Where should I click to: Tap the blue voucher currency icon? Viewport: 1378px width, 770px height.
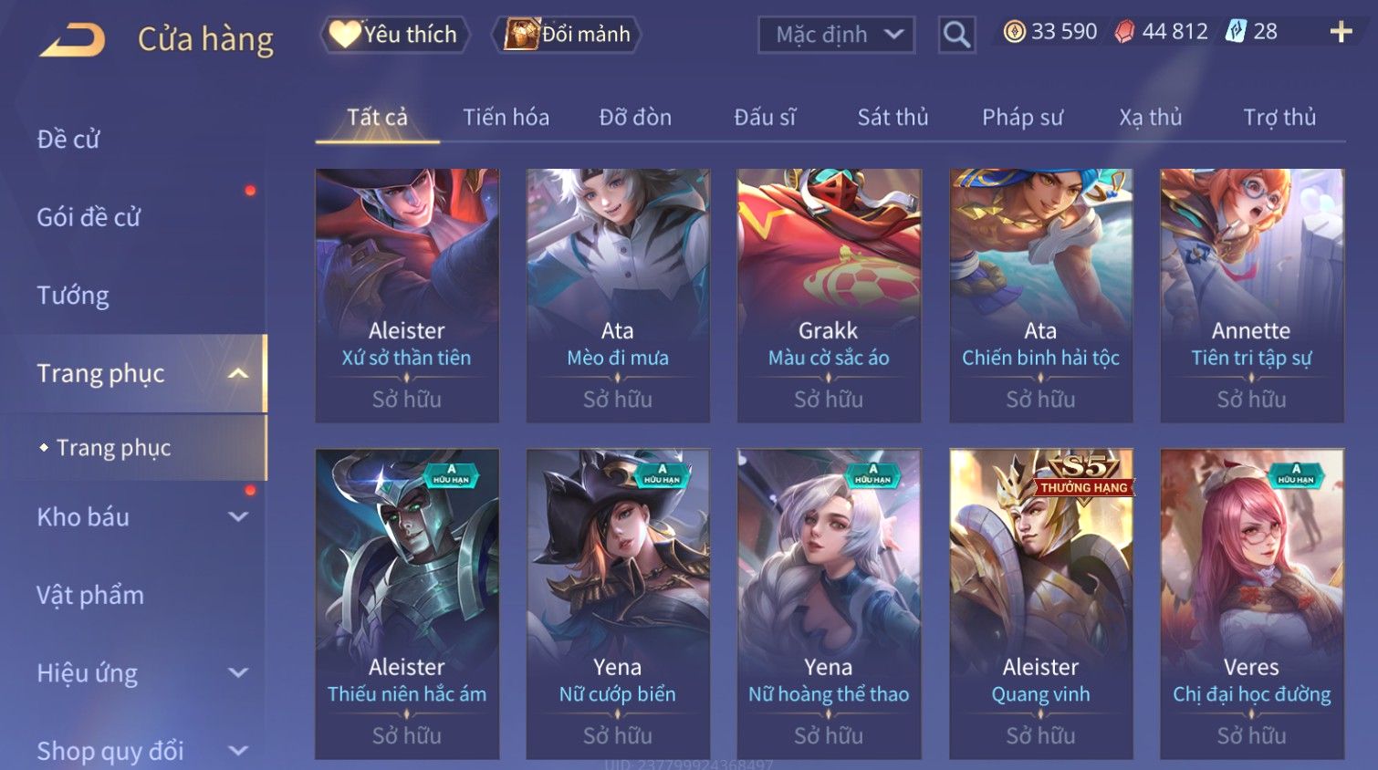tap(1236, 32)
